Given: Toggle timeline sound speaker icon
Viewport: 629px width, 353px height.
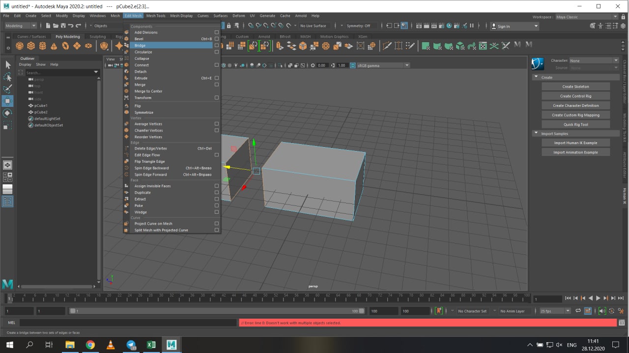Looking at the screenshot, I should point(602,311).
